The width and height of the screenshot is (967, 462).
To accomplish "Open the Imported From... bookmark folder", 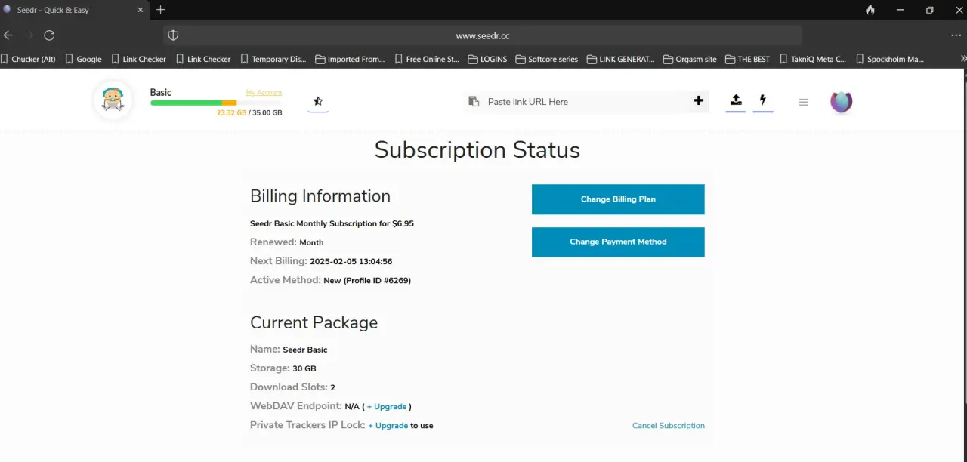I will (x=350, y=59).
